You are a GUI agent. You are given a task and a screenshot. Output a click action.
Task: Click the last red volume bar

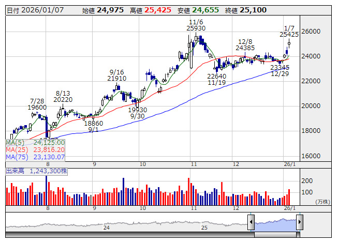[289, 197]
